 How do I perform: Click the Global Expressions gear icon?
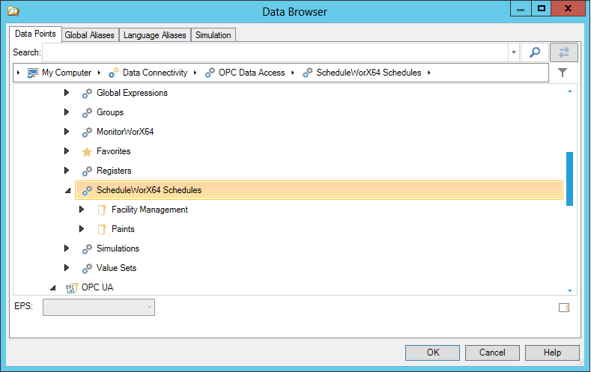[87, 93]
